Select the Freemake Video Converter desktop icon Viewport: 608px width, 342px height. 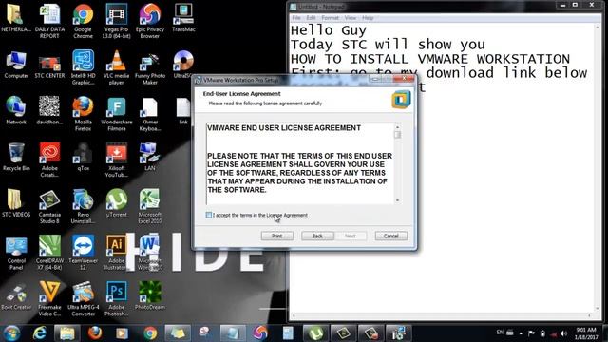[49, 298]
